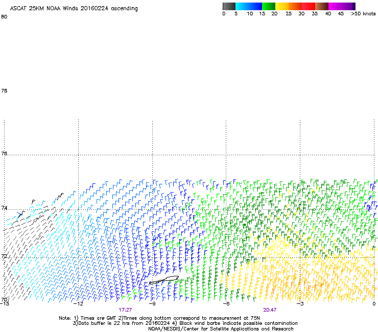Click the 17:27 pass time label
The width and height of the screenshot is (378, 332).
click(125, 310)
